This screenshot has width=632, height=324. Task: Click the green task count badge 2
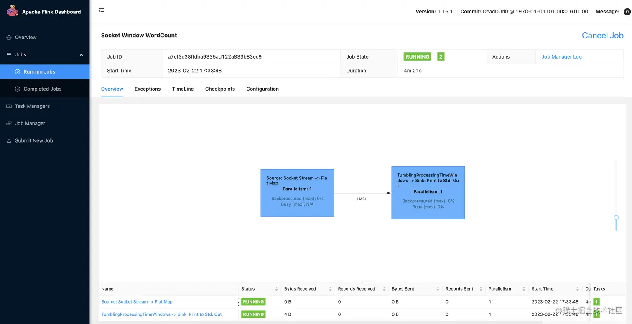coord(441,56)
